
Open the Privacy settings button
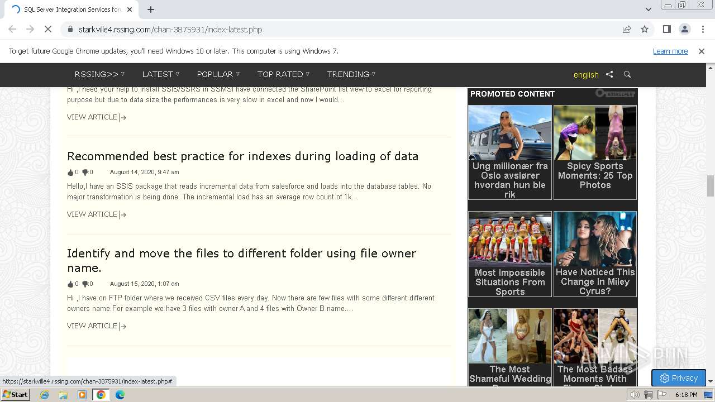[679, 378]
